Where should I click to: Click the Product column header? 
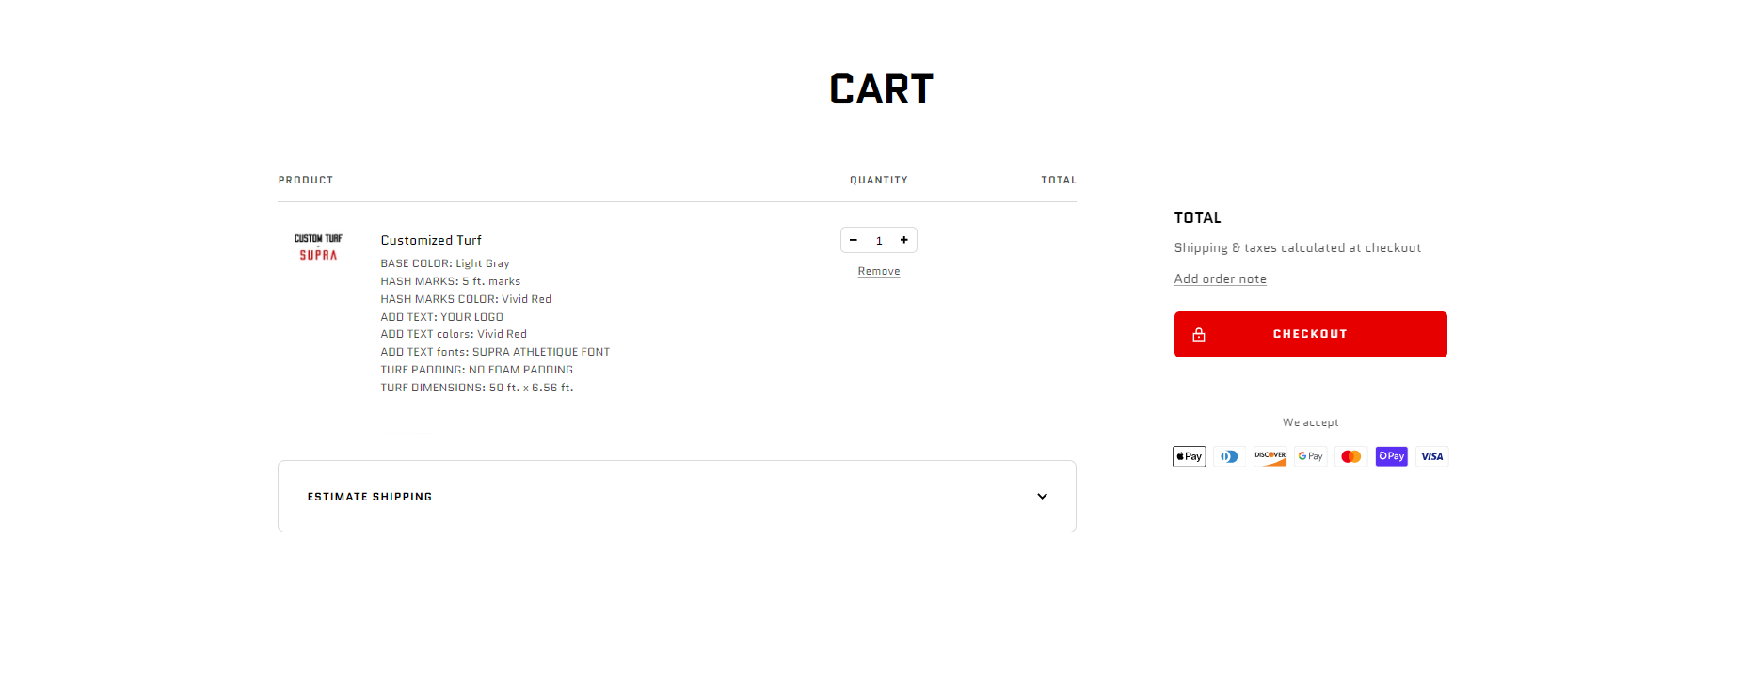pos(306,180)
